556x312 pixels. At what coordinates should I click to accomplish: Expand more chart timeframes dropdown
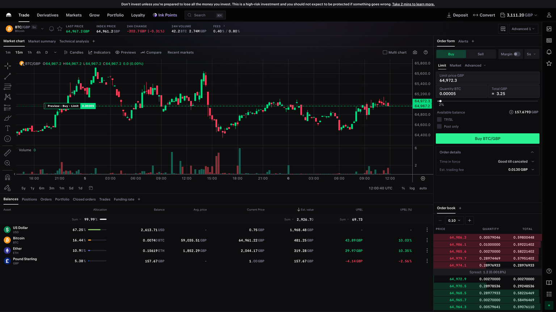(x=55, y=52)
